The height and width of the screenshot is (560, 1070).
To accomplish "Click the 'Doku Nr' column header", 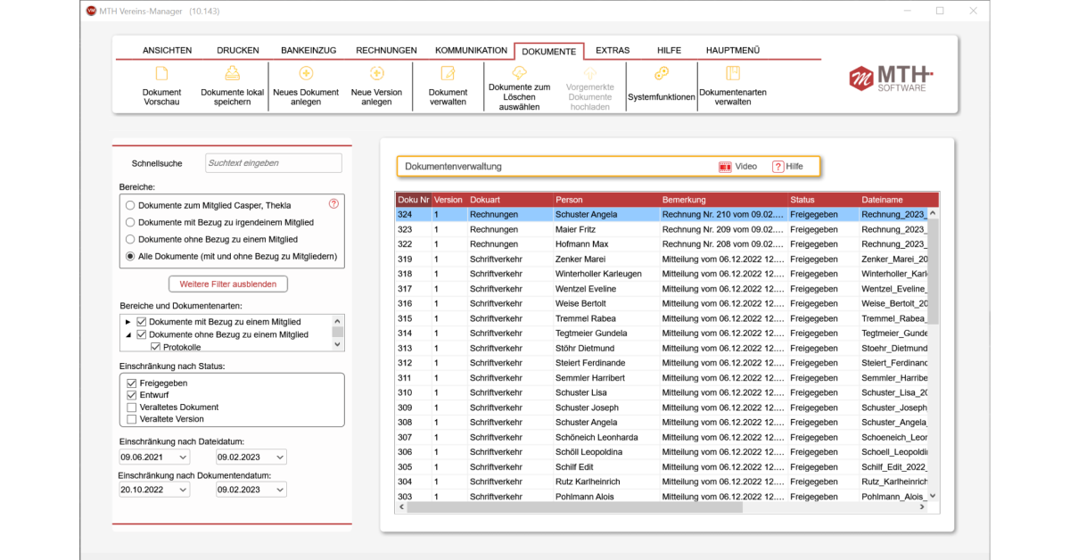I will (413, 200).
